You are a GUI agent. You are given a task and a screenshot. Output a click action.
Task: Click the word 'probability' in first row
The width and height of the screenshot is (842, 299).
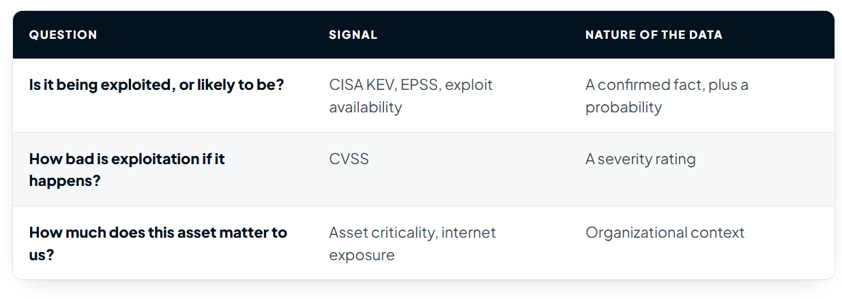624,107
